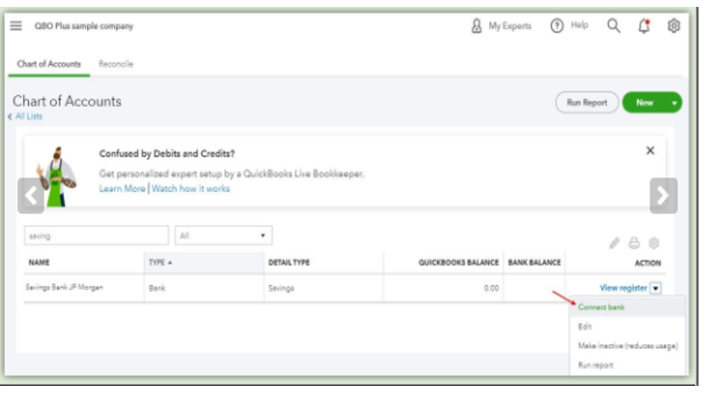The image size is (709, 404).
Task: Click the account name filter field
Action: (x=97, y=236)
